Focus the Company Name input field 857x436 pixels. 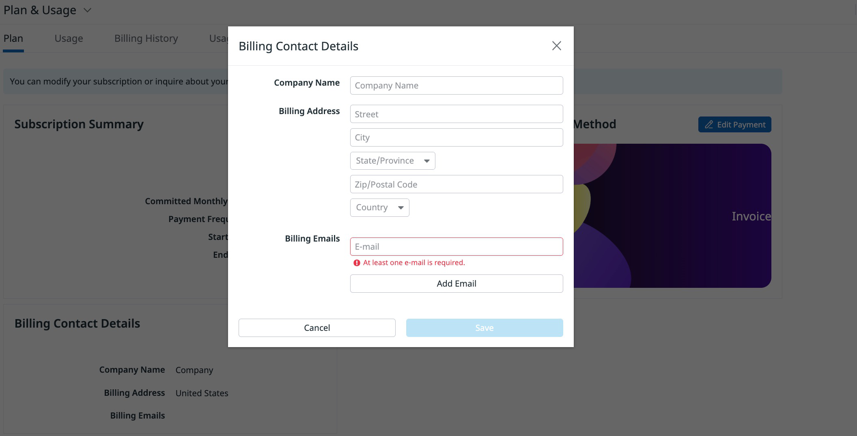point(456,86)
